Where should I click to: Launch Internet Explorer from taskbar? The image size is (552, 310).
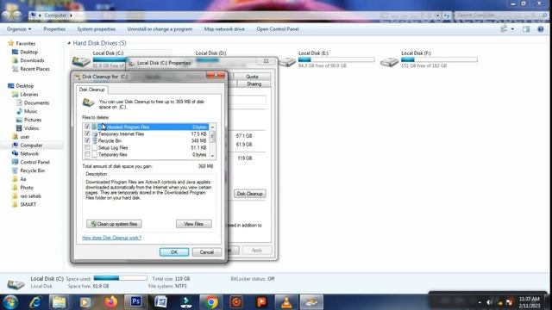point(35,302)
